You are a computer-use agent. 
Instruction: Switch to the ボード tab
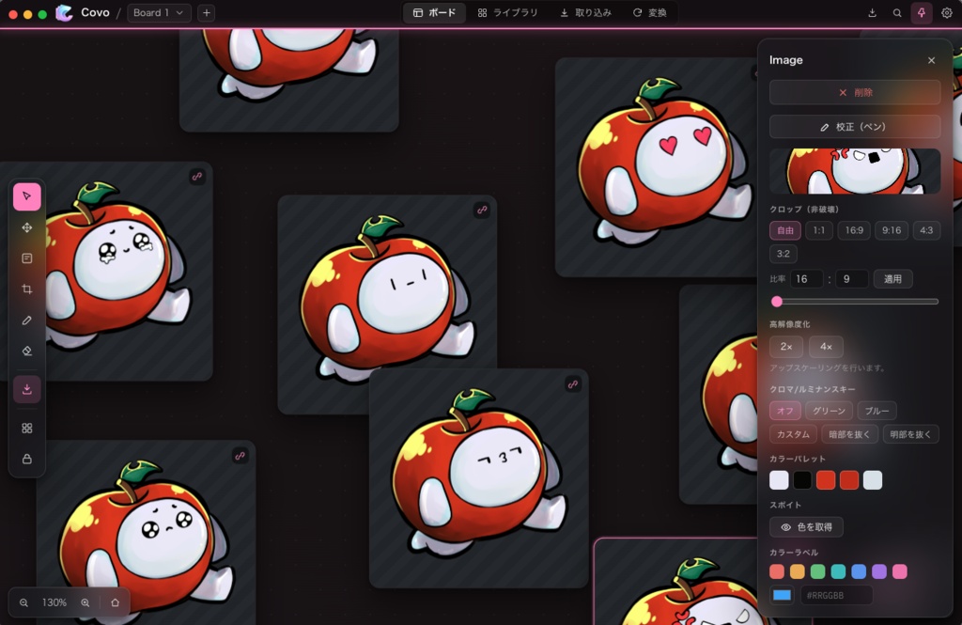click(x=434, y=13)
